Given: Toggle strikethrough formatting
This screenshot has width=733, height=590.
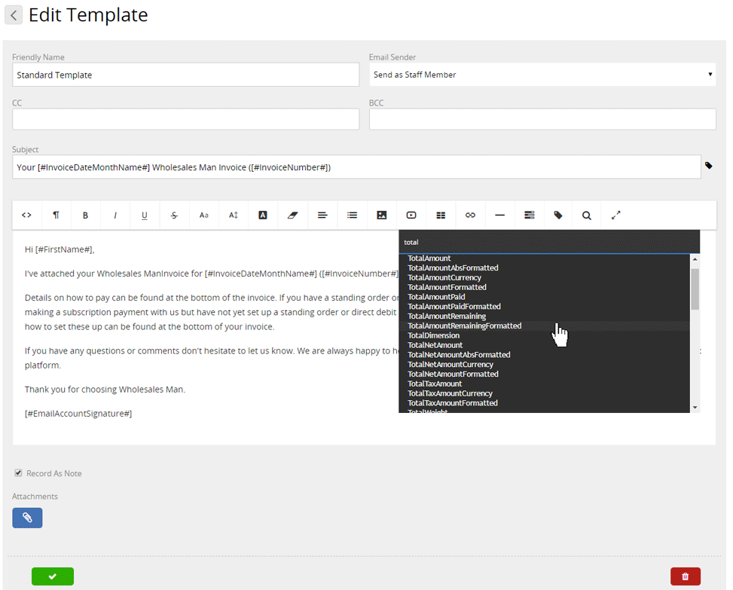Looking at the screenshot, I should point(174,215).
